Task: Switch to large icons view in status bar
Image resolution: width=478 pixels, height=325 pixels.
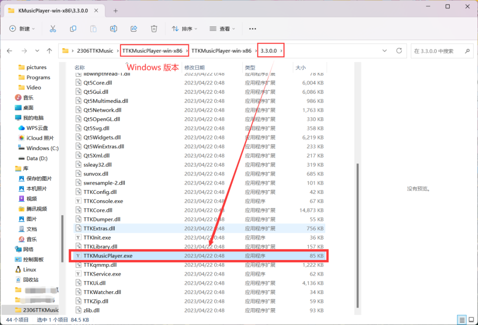Action: click(x=471, y=320)
